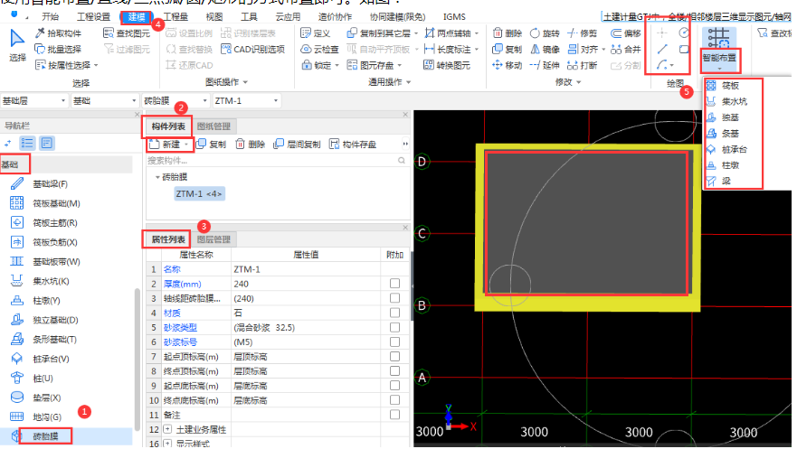Select the line drawing tool
The width and height of the screenshot is (797, 449).
[x=662, y=49]
